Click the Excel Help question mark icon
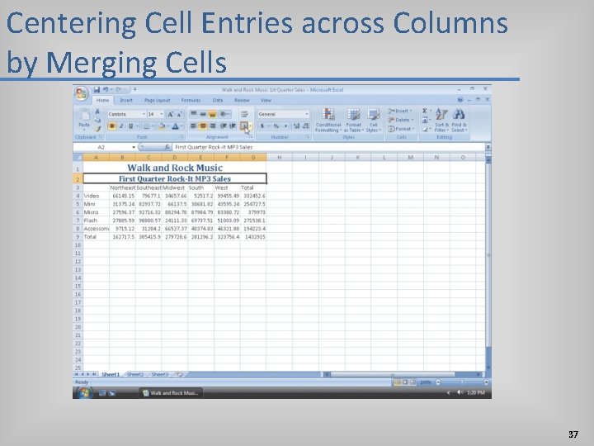594x446 pixels. [x=460, y=100]
